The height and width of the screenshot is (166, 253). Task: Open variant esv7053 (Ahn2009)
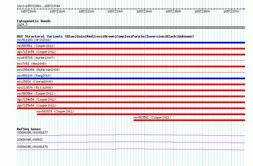click(x=32, y=64)
